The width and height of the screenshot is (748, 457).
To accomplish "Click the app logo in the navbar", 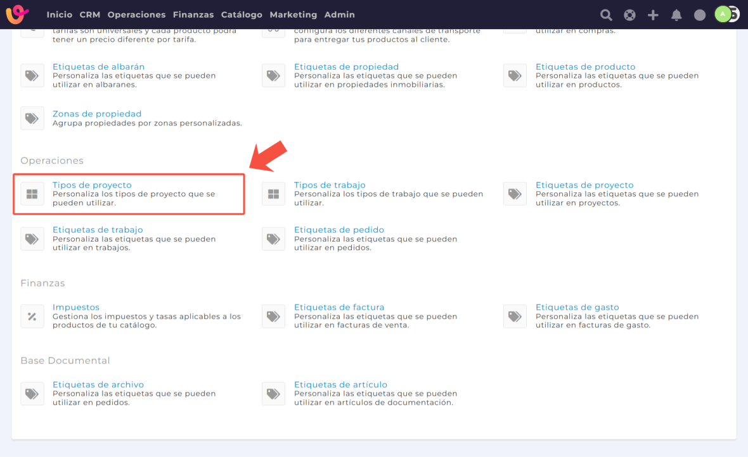I will click(x=17, y=14).
